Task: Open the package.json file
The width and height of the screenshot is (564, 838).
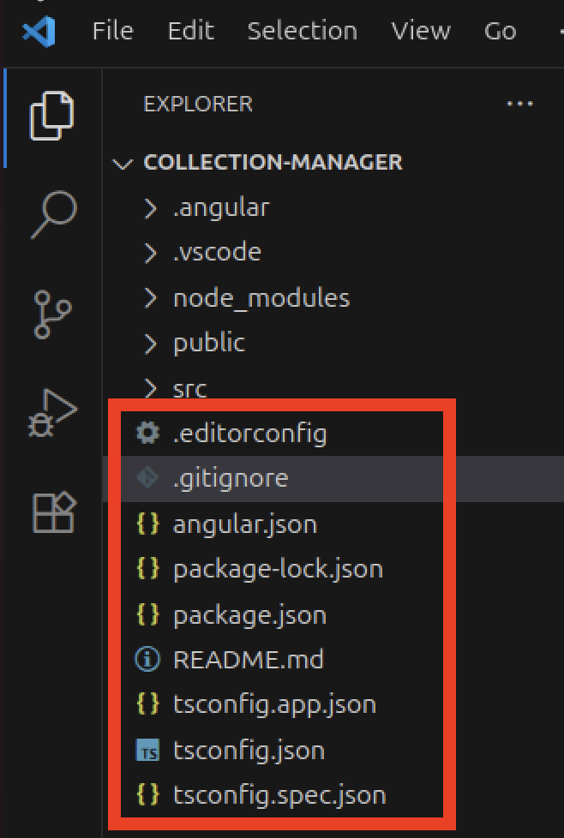Action: (x=249, y=615)
